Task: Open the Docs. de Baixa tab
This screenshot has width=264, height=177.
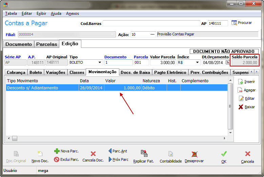Action: point(136,72)
